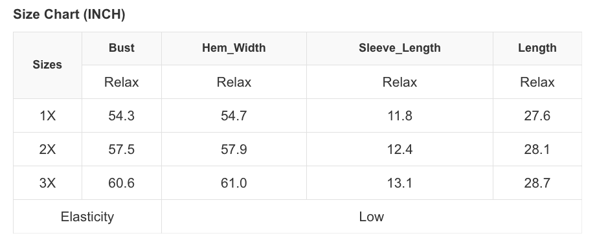597x251 pixels.
Task: Click the Low elasticity value
Action: (x=371, y=217)
